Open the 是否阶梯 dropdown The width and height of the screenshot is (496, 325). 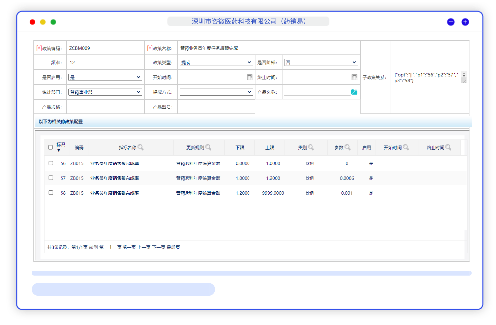320,63
